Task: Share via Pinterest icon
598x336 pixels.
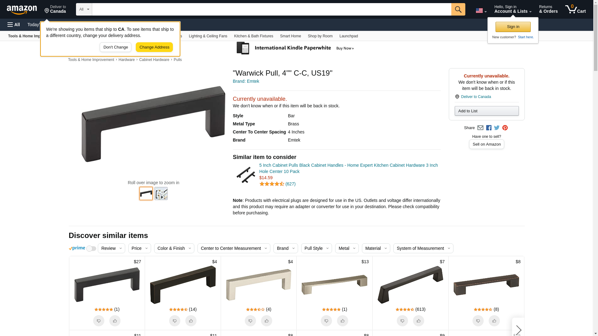Action: 505,128
